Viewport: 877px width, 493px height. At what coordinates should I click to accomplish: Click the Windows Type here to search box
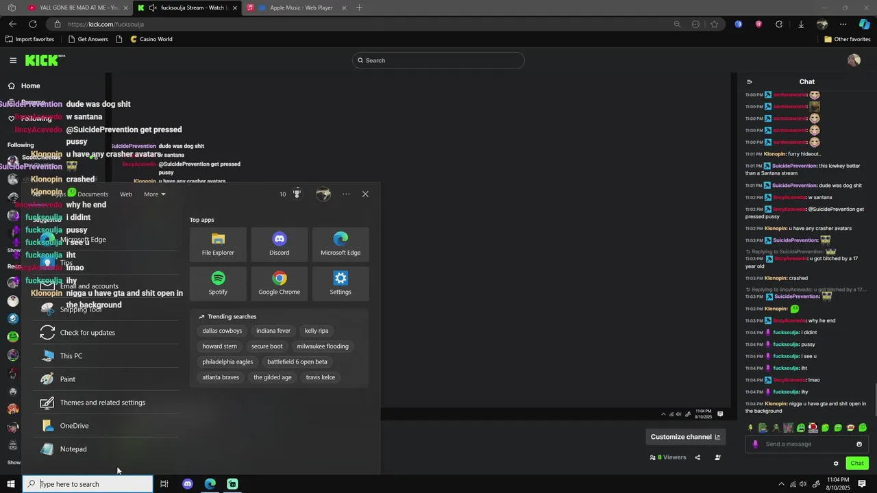88,484
